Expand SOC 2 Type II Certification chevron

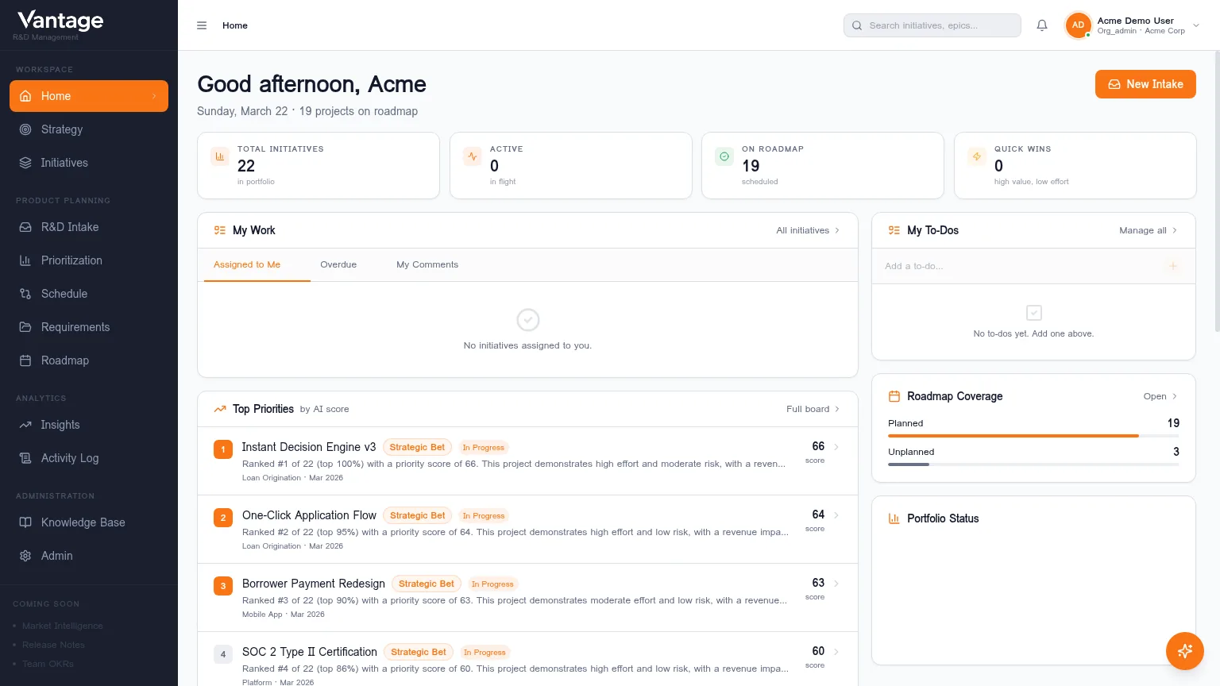tap(836, 652)
